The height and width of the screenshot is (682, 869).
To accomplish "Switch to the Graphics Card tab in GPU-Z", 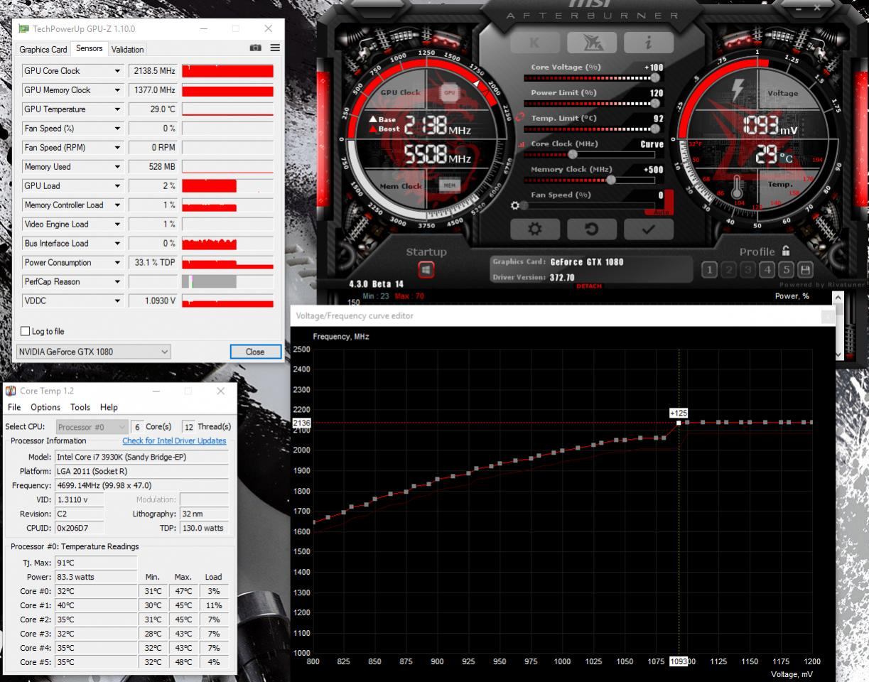I will pos(43,49).
